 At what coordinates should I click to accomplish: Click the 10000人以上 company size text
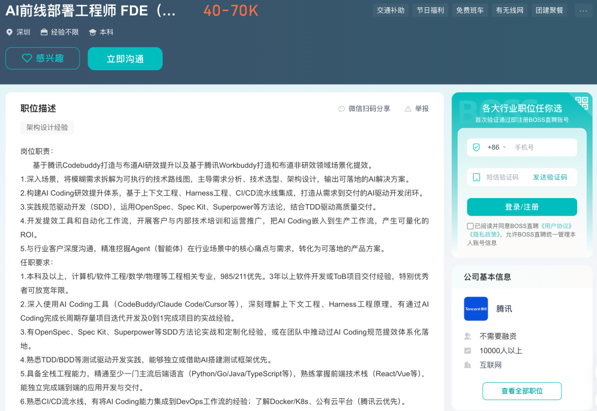501,351
